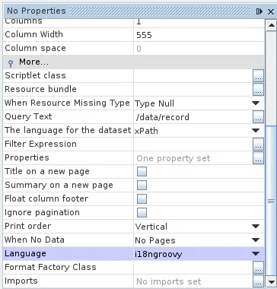Select the Column Width value 555
The height and width of the screenshot is (289, 277).
click(x=144, y=35)
